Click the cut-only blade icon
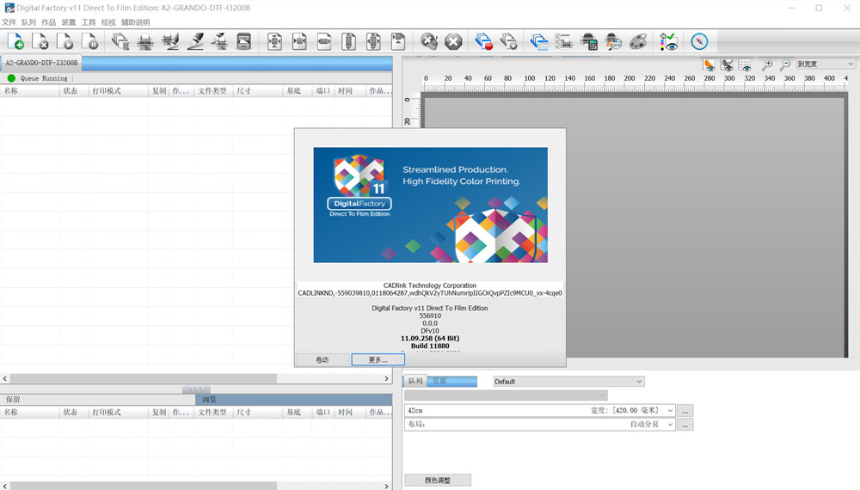The image size is (860, 490). click(x=194, y=41)
